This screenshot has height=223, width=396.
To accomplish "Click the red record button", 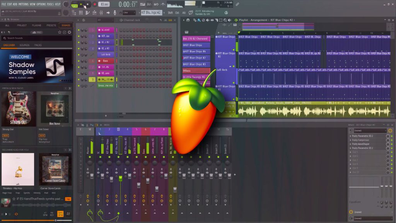I will [x=95, y=4].
